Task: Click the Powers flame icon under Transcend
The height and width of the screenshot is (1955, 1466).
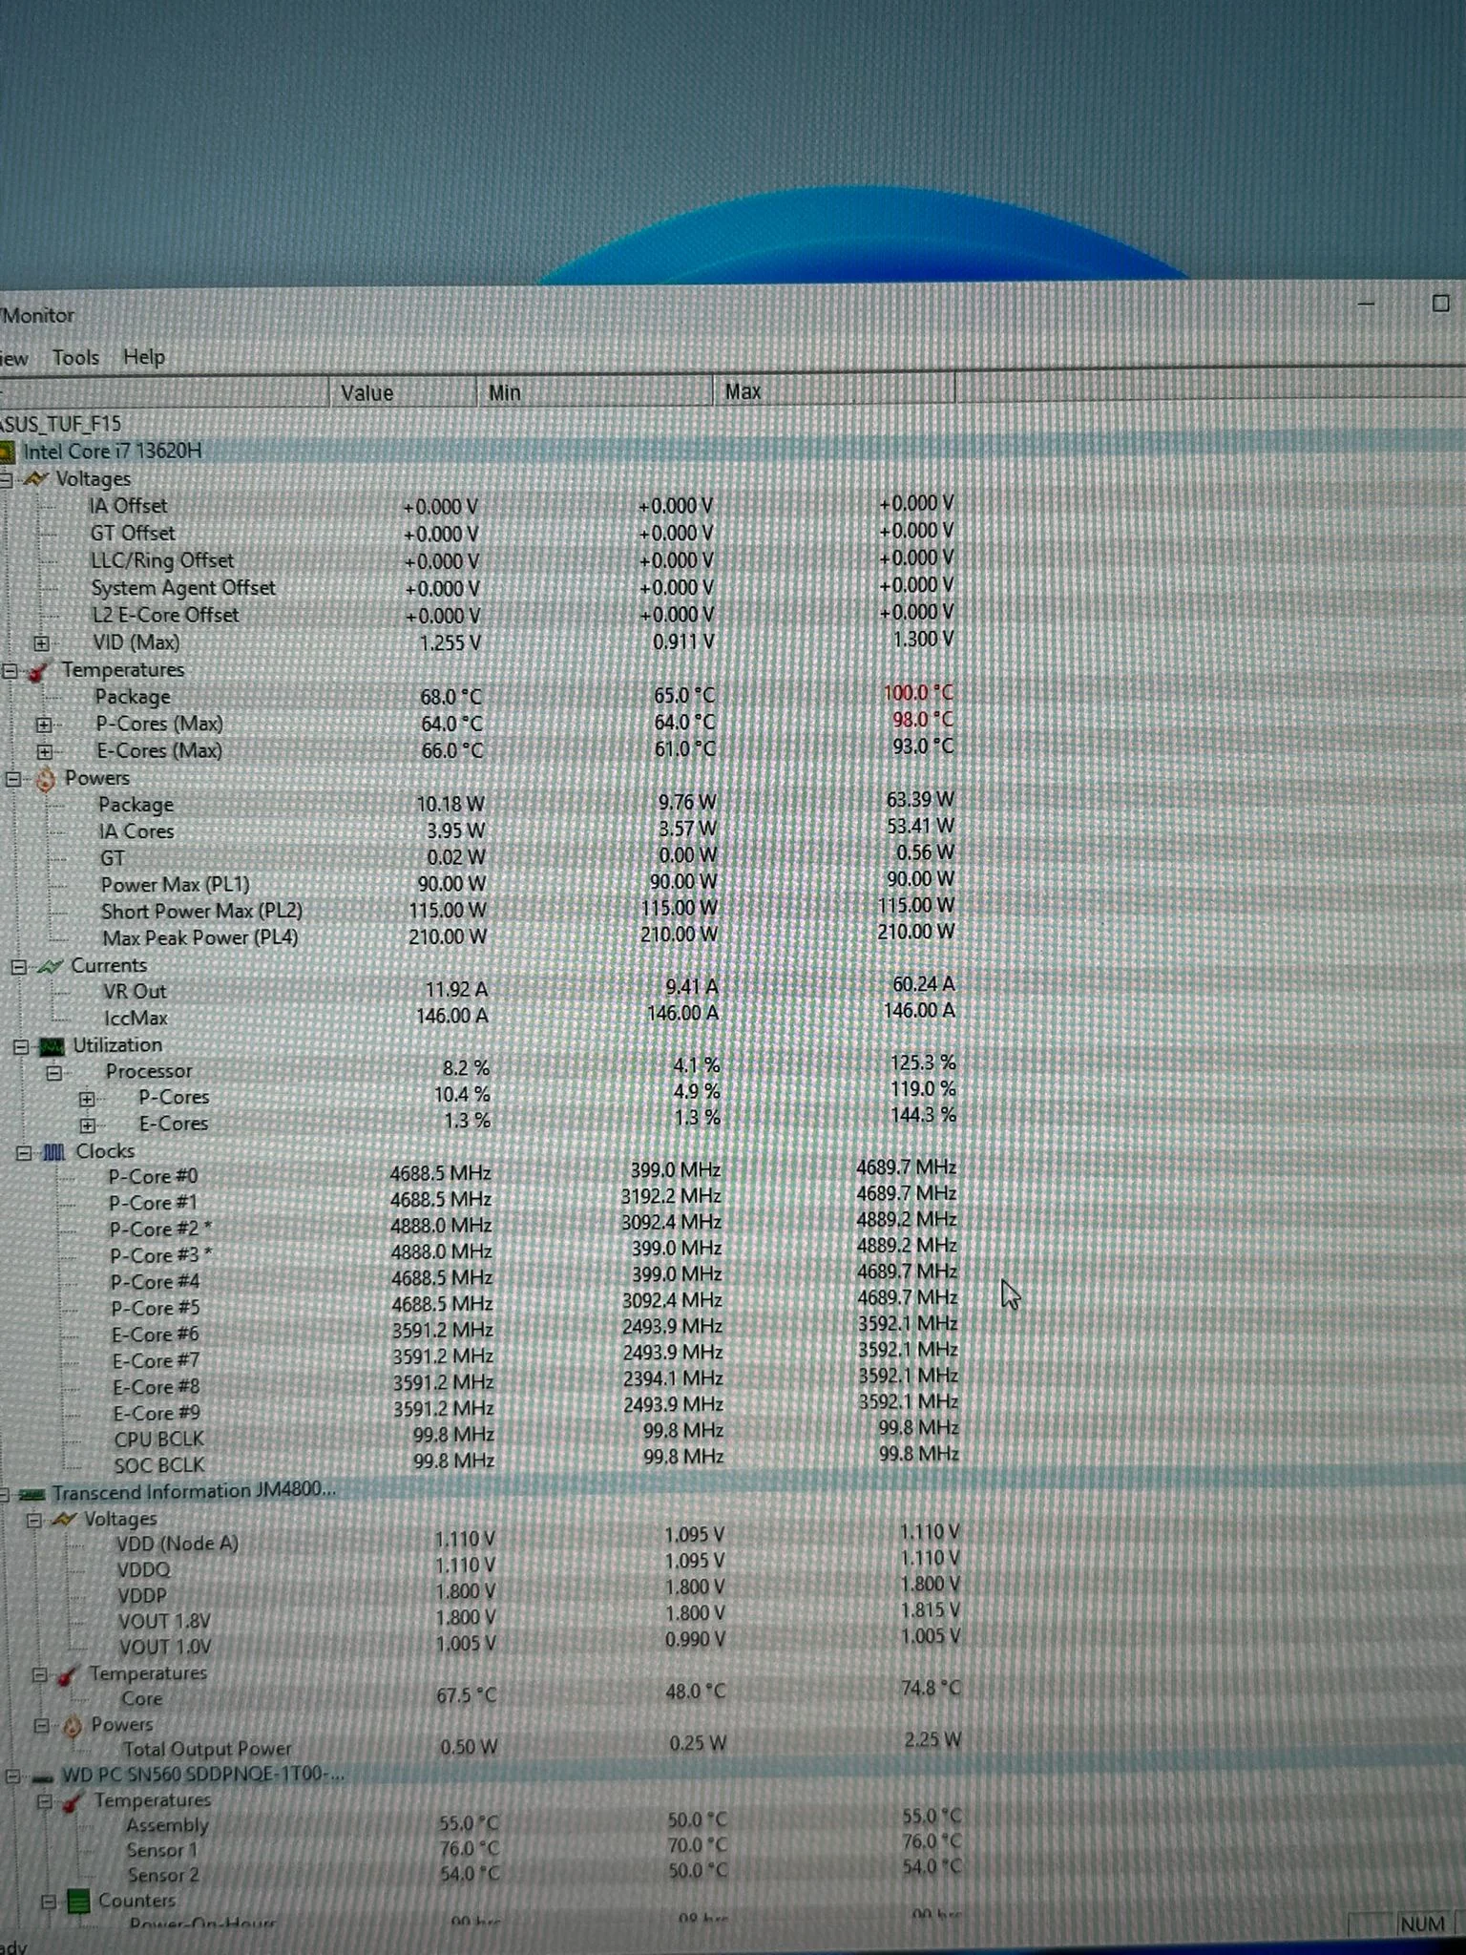Action: (73, 1726)
